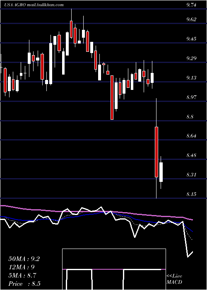
Task: Click the 9.29 price axis label
Action: pyautogui.click(x=191, y=58)
